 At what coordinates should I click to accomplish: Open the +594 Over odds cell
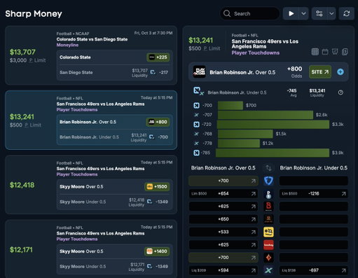pyautogui.click(x=223, y=270)
